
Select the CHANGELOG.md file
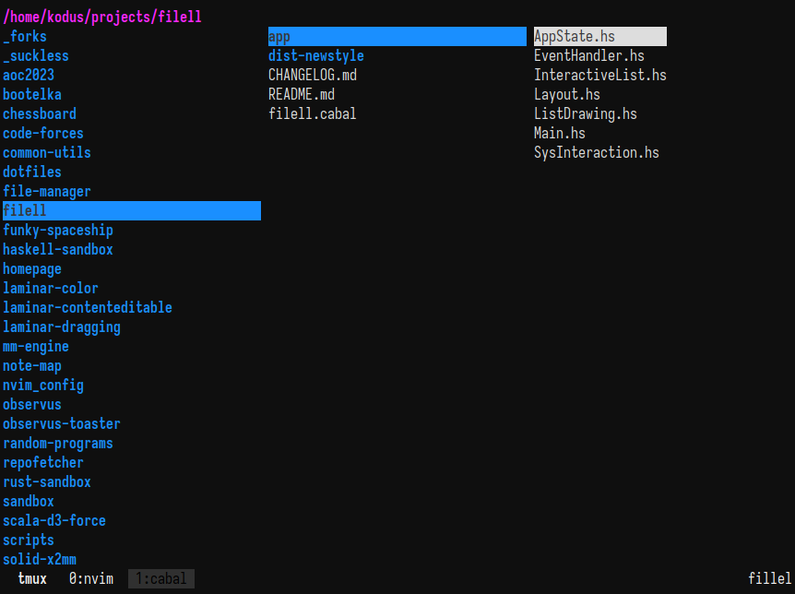point(313,75)
